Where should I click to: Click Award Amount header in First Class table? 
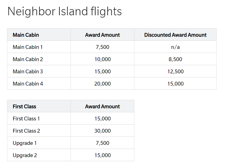pos(102,106)
